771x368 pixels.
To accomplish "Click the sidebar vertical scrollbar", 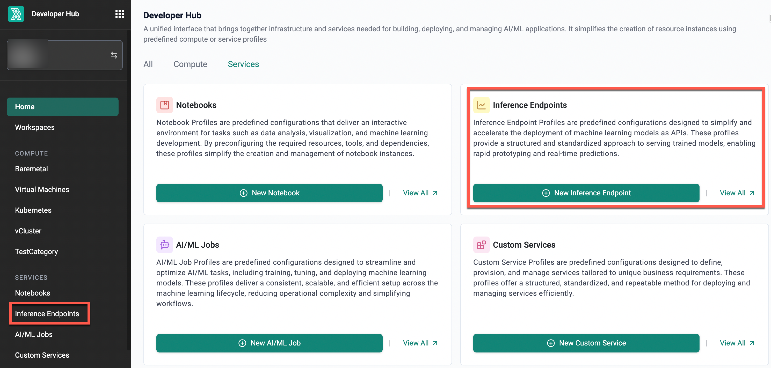I will (x=129, y=209).
